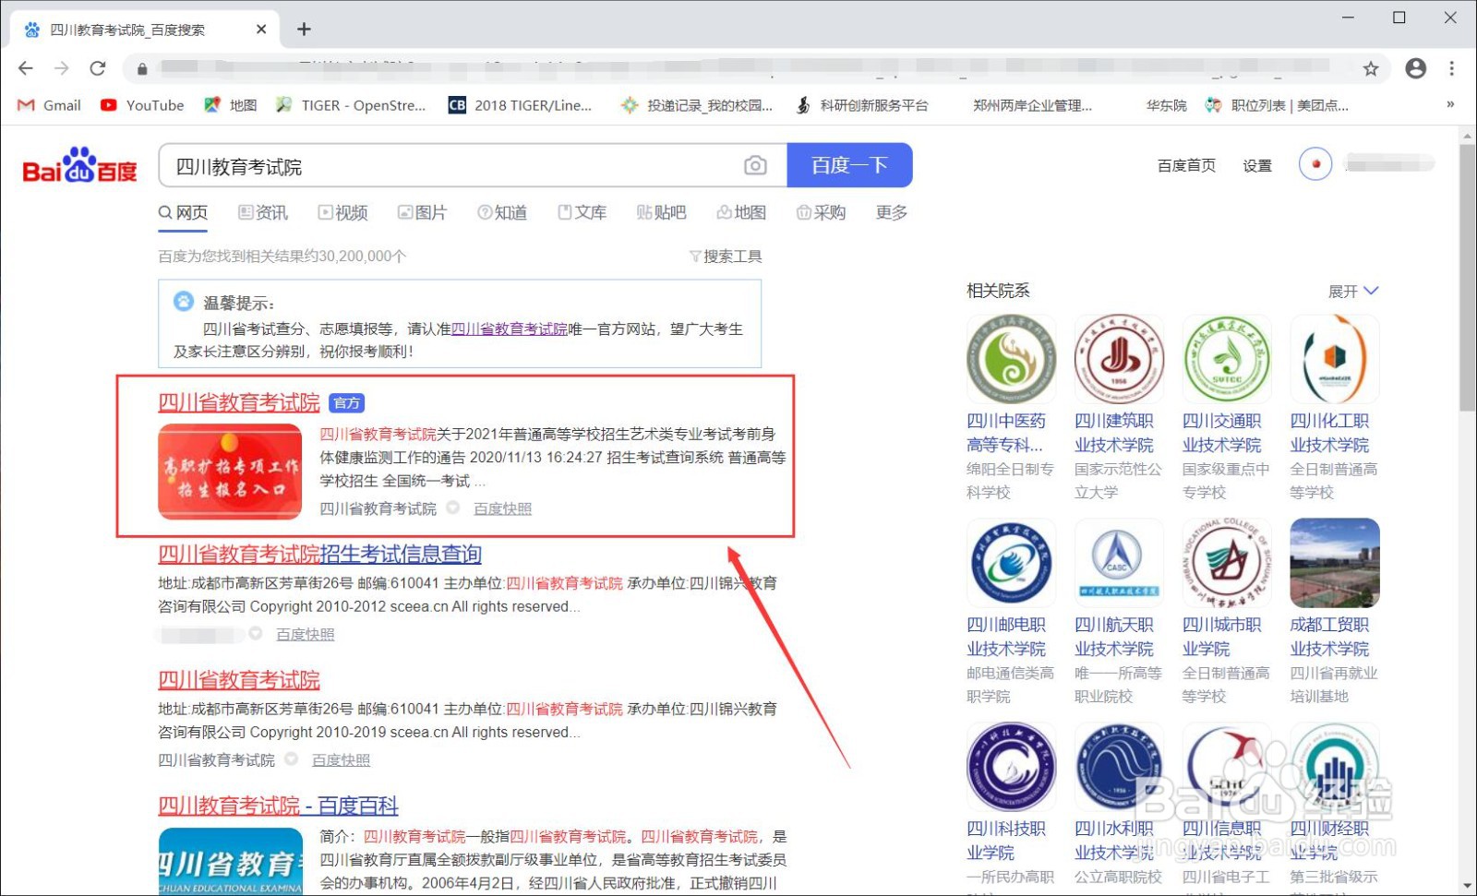Click the browser back arrow
The height and width of the screenshot is (896, 1477).
(25, 68)
